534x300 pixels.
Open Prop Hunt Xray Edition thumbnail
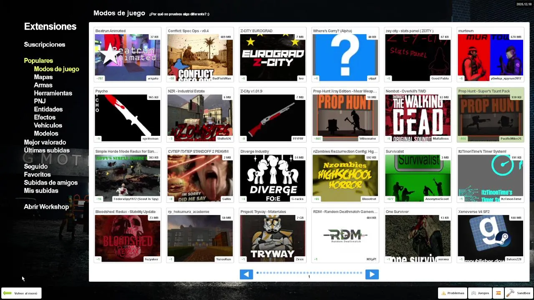click(345, 118)
